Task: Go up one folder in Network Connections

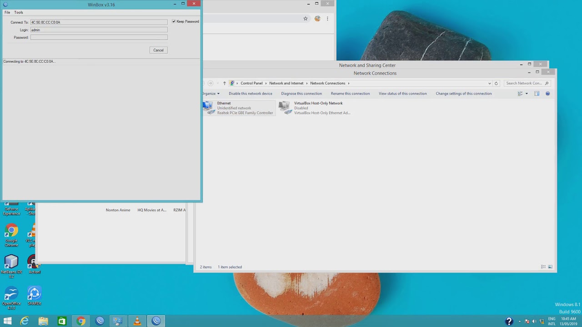Action: coord(224,83)
